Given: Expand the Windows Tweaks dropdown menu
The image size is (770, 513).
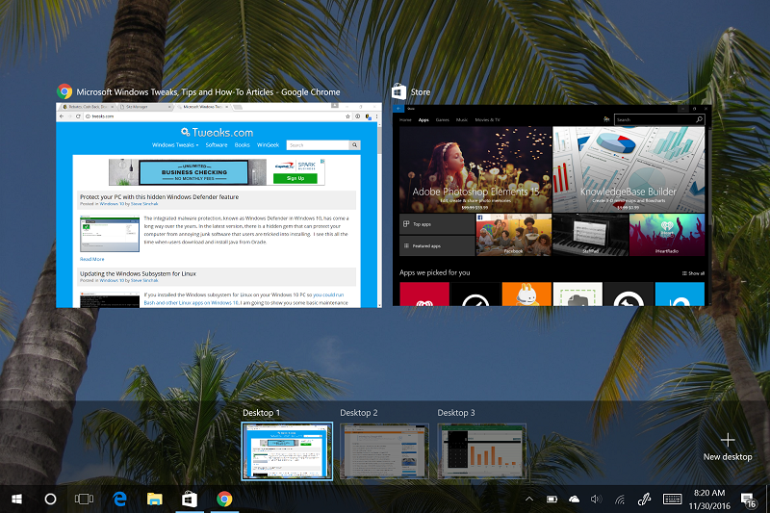Looking at the screenshot, I should coord(175,144).
